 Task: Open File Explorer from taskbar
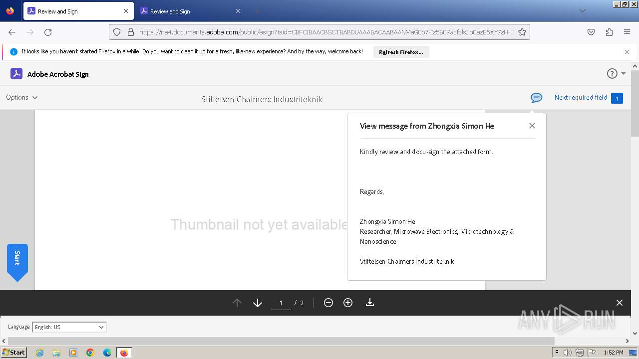click(56, 353)
